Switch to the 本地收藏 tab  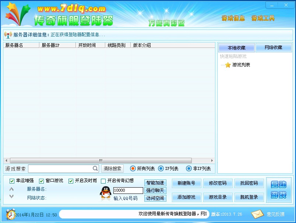[x=236, y=48]
